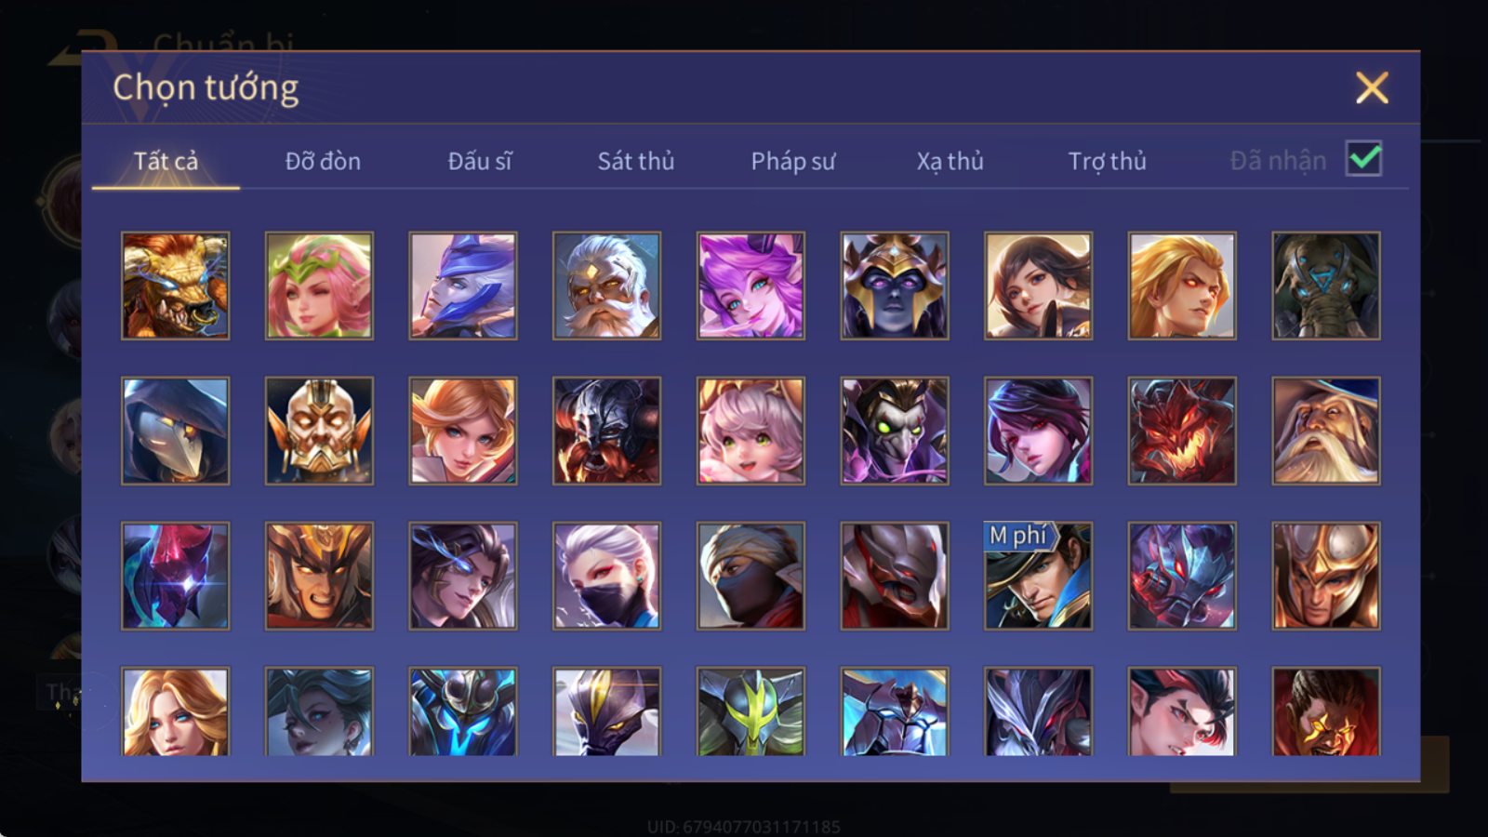Select the green elephant hero portrait
Image resolution: width=1488 pixels, height=837 pixels.
click(1326, 286)
